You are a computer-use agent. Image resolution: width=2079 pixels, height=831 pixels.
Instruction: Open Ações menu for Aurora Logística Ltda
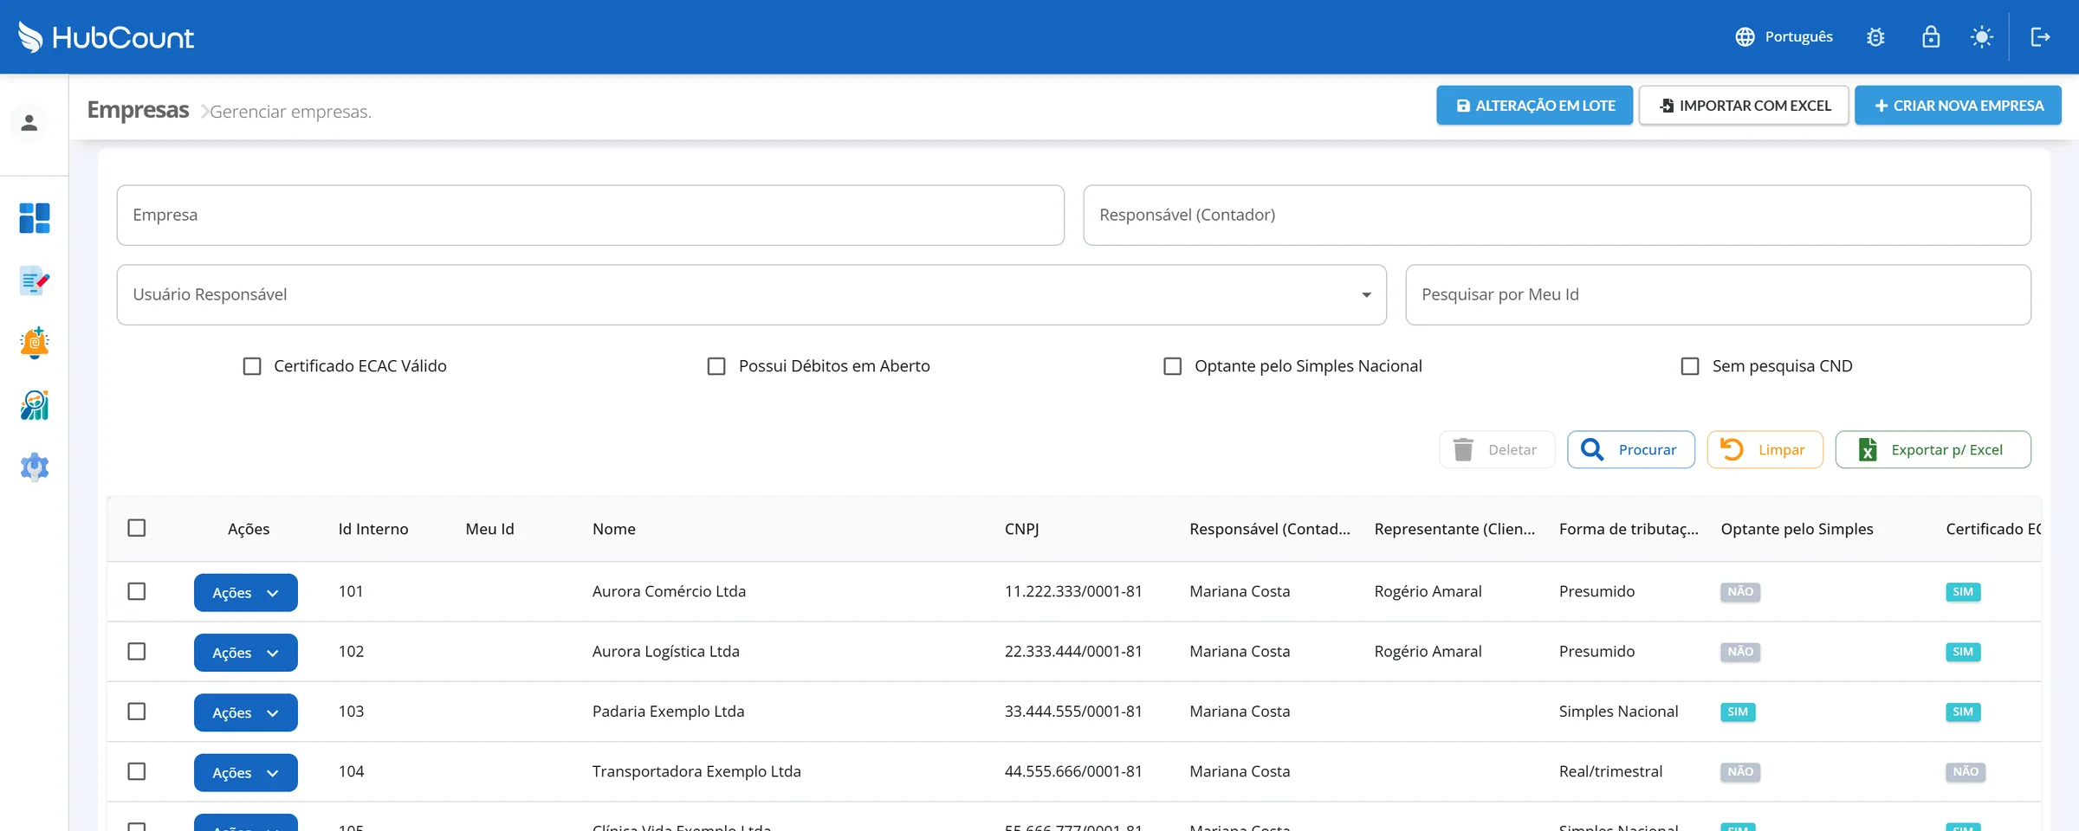[x=246, y=653]
